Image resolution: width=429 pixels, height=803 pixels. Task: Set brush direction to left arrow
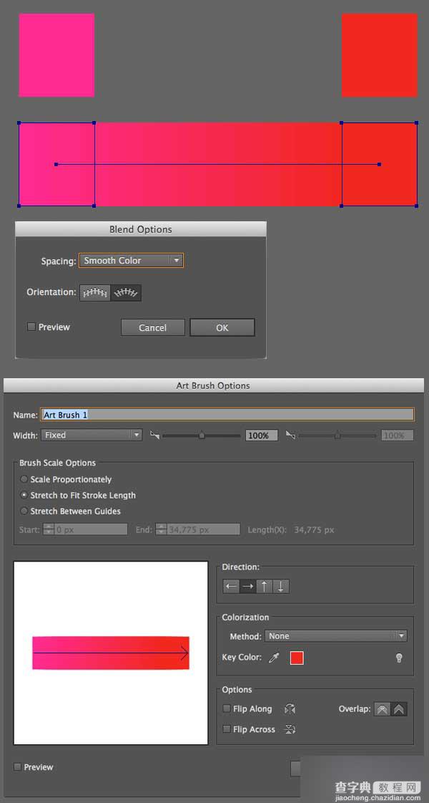(x=231, y=587)
